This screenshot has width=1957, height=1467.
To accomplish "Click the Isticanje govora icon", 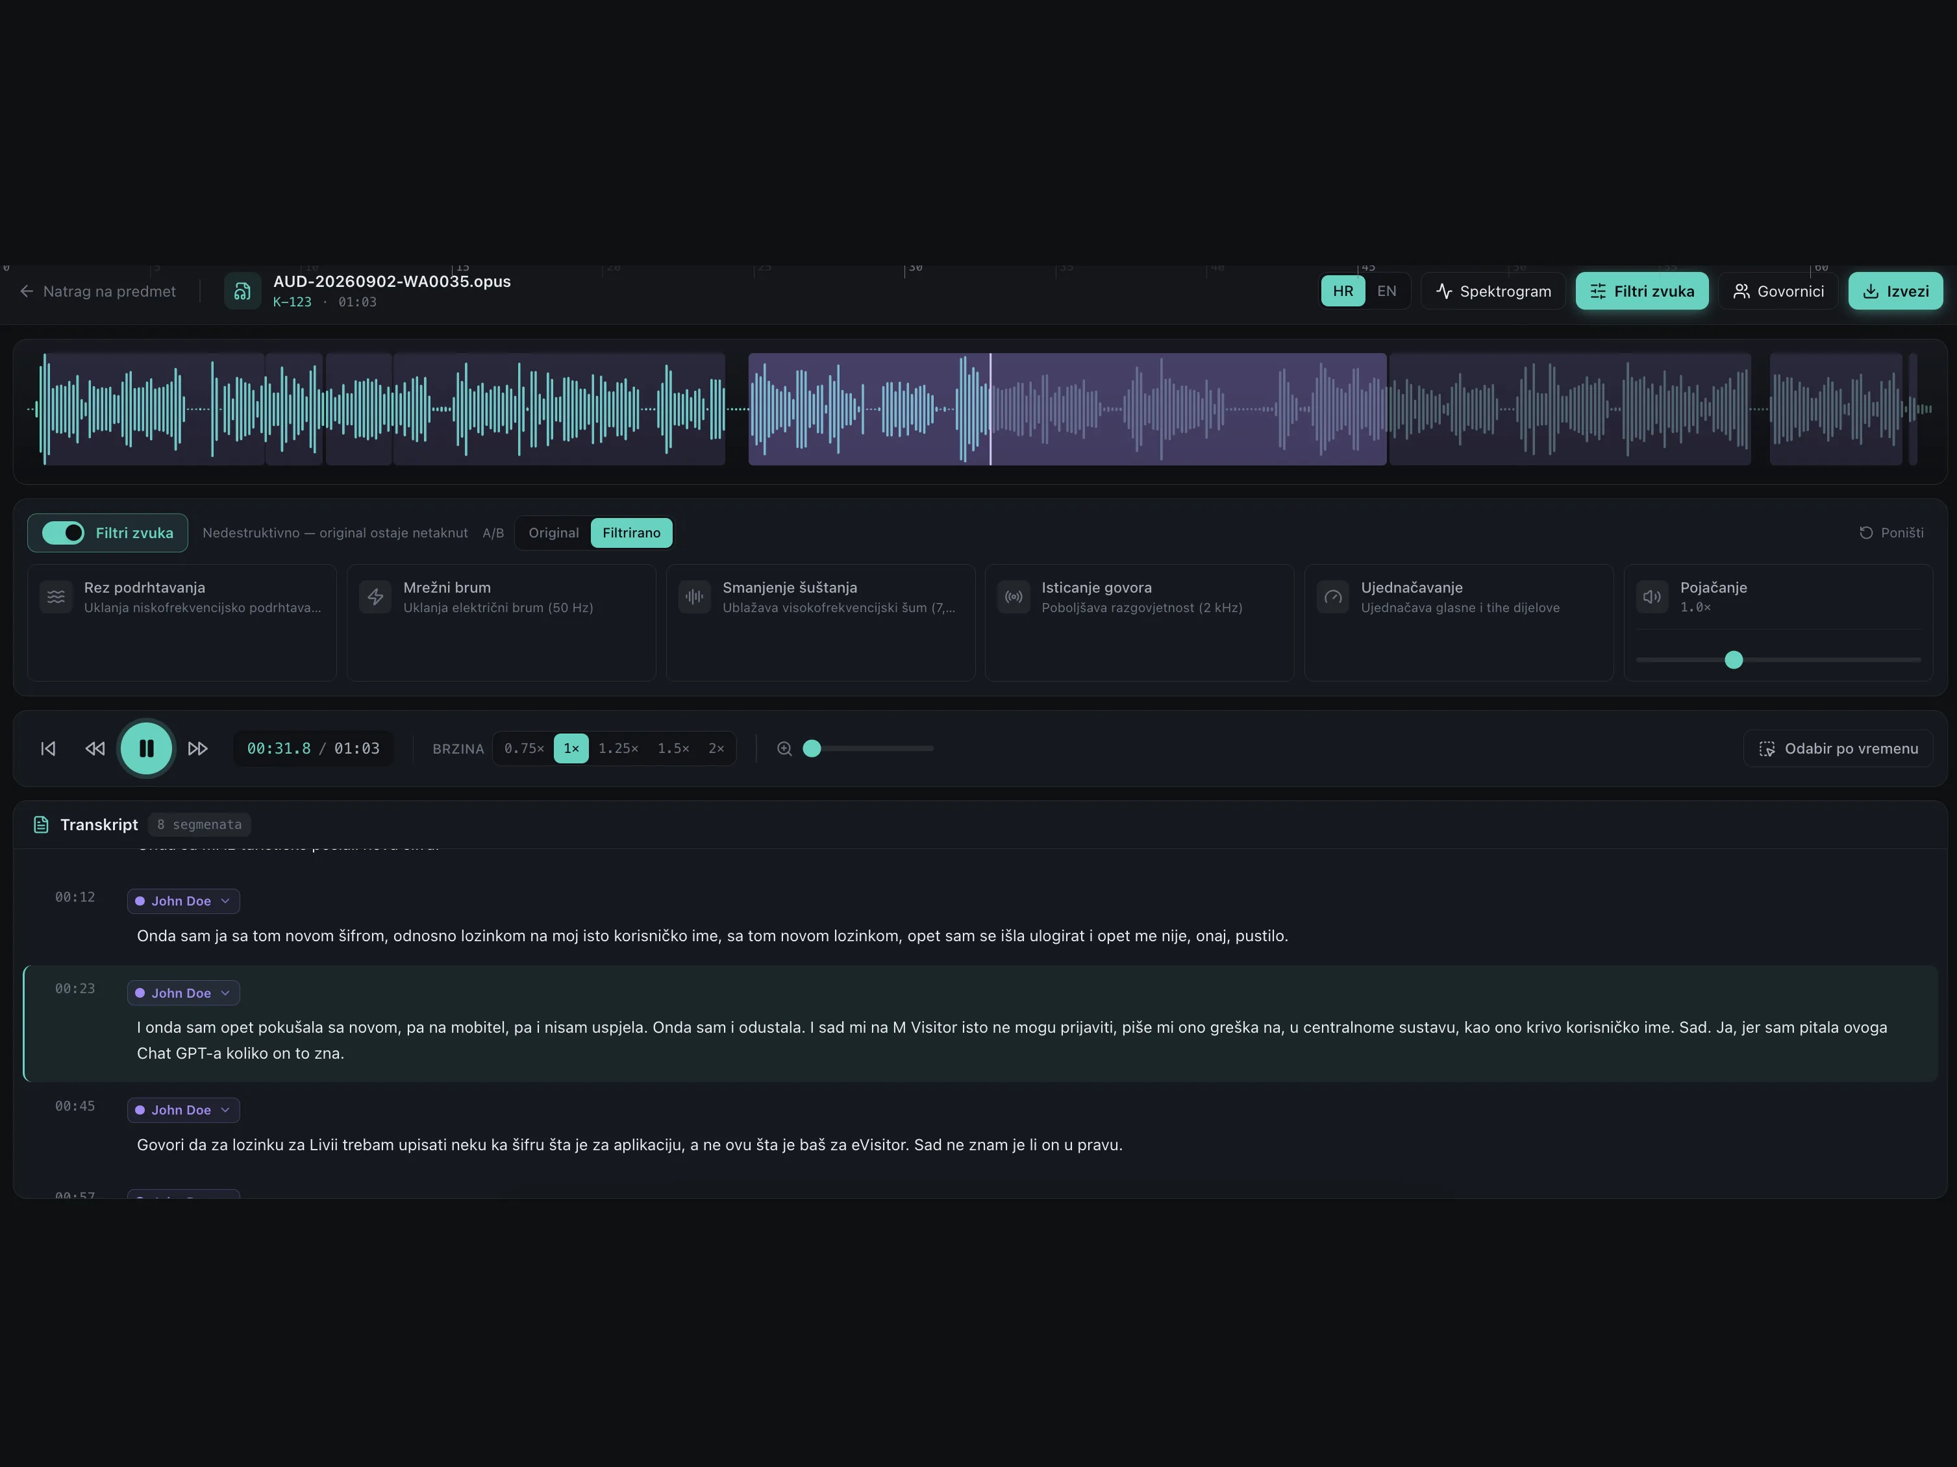I will click(x=1014, y=597).
